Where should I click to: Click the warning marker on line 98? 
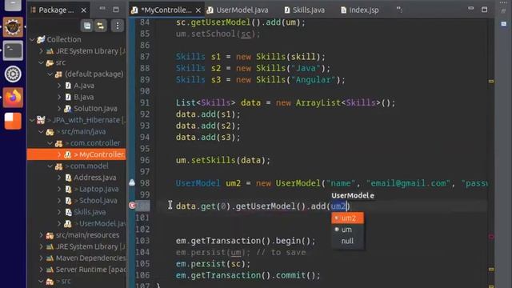132,182
